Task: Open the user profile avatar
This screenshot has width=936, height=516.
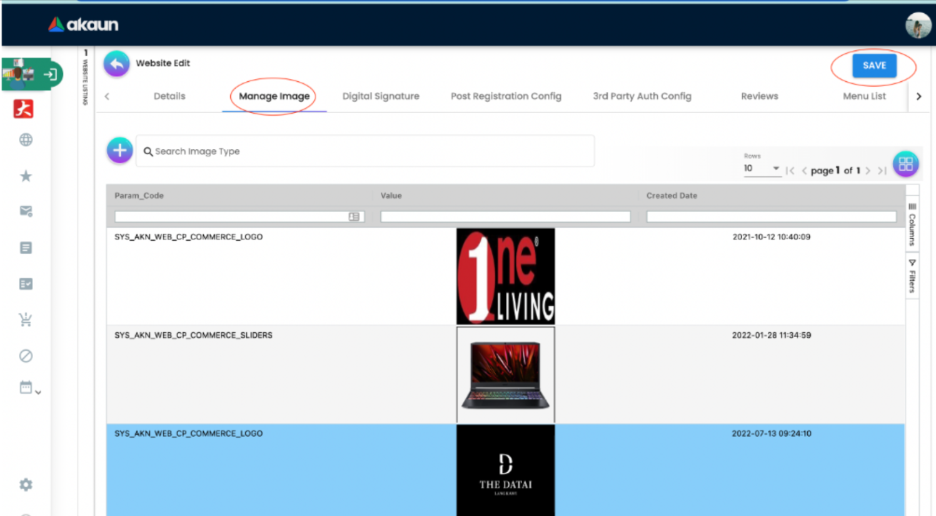Action: click(918, 25)
